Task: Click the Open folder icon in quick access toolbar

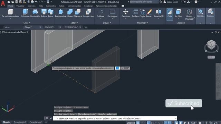Action: 13,2
